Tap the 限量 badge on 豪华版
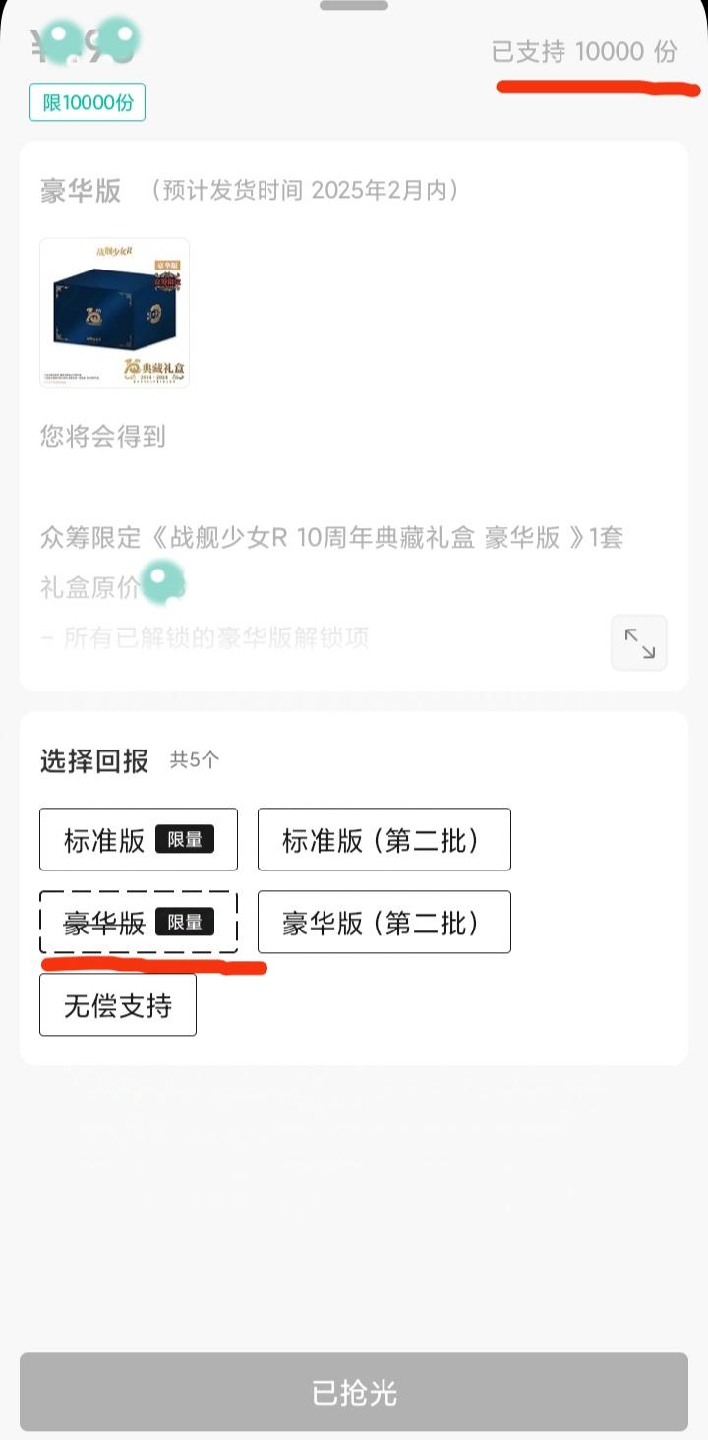This screenshot has height=1440, width=708. 185,922
